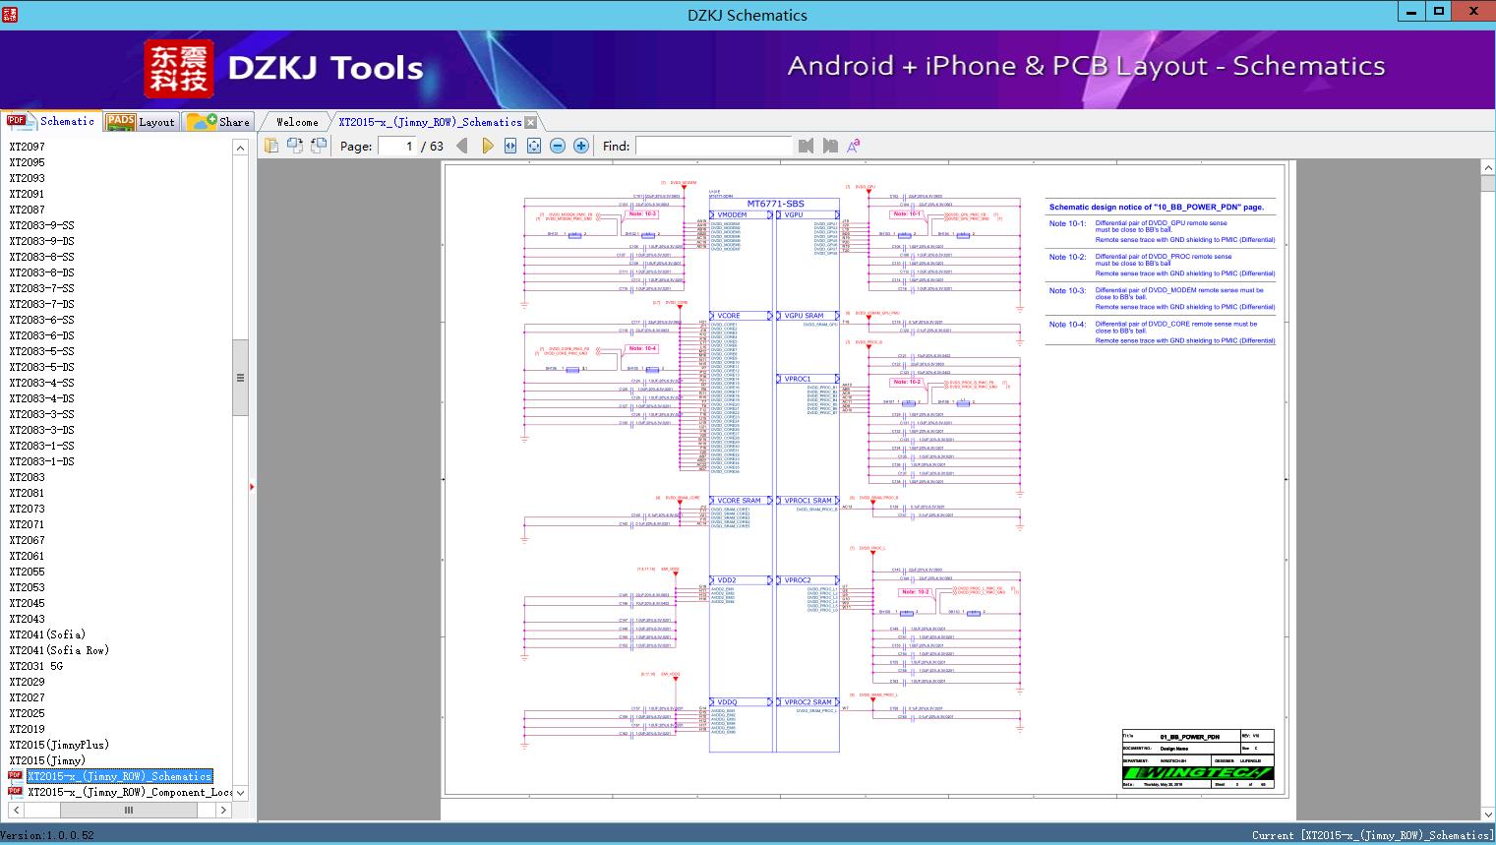Viewport: 1496px width, 845px height.
Task: Select XT2083-9-DS in the model list
Action: pos(42,241)
